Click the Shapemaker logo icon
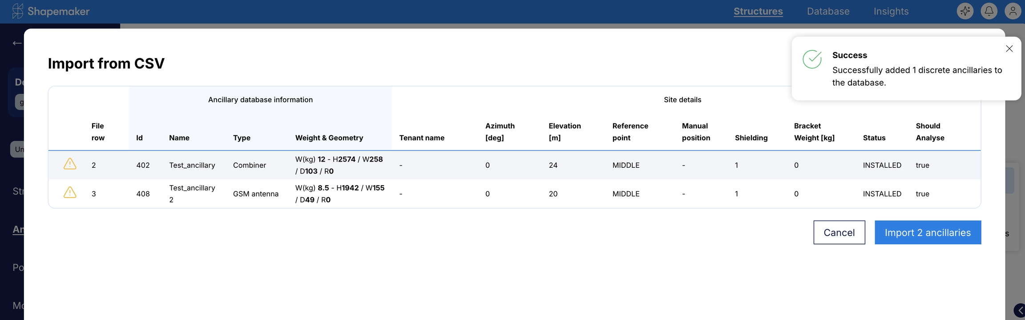 [17, 11]
